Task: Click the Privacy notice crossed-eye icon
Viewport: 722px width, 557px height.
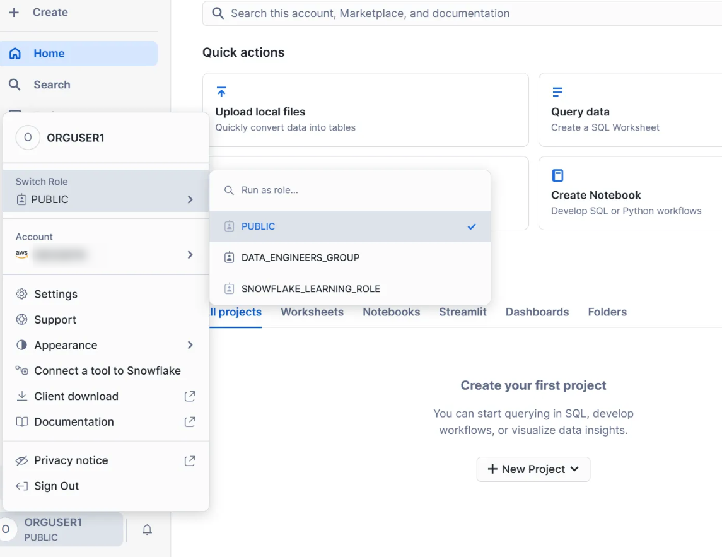Action: click(21, 460)
